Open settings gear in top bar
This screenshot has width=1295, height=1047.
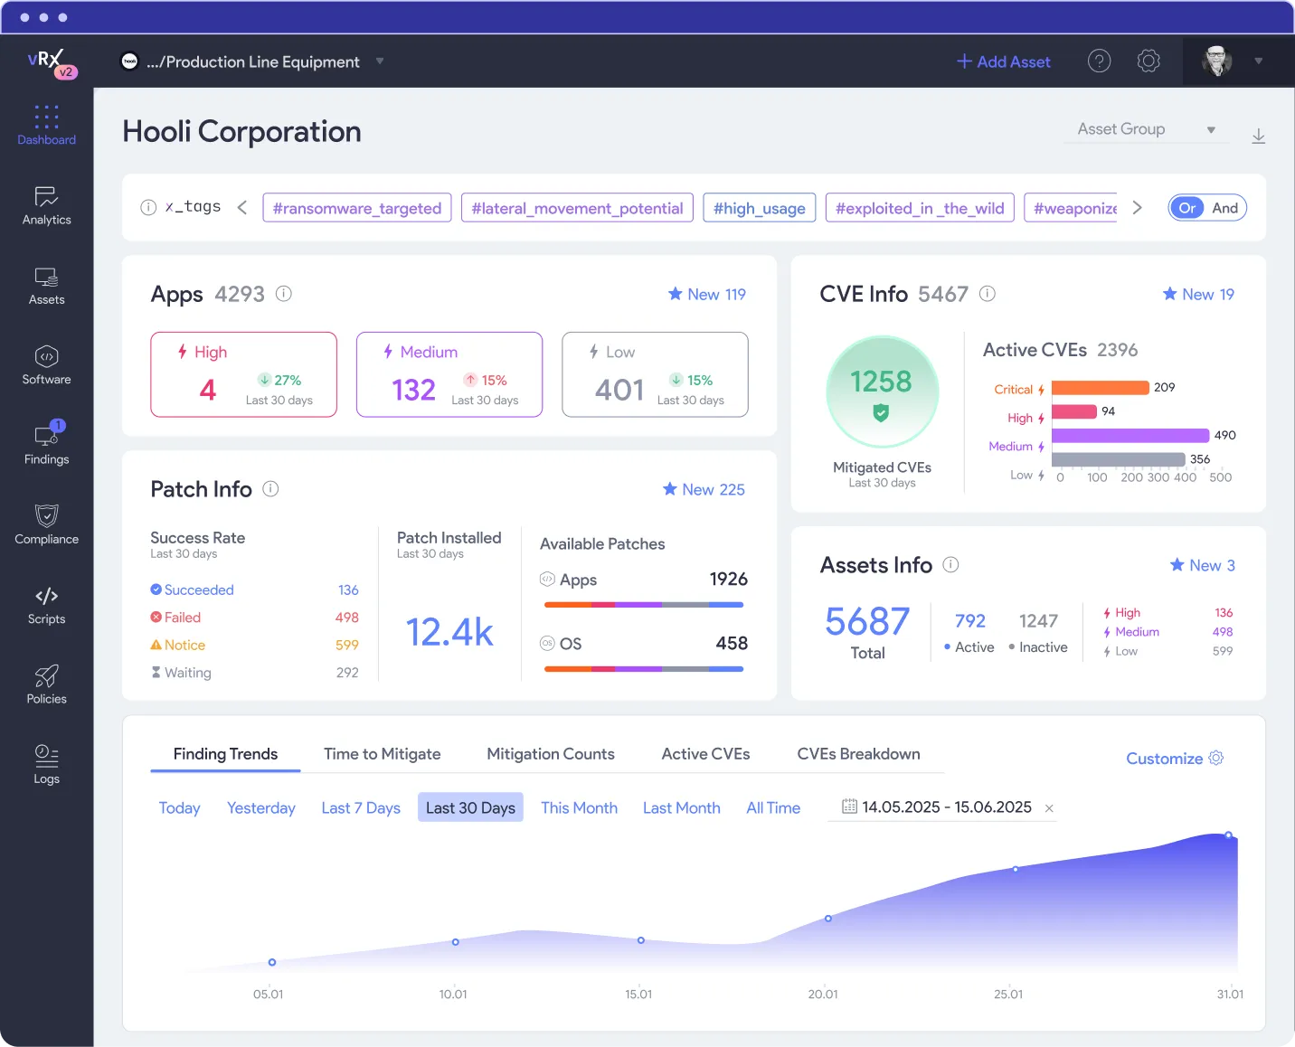point(1148,61)
